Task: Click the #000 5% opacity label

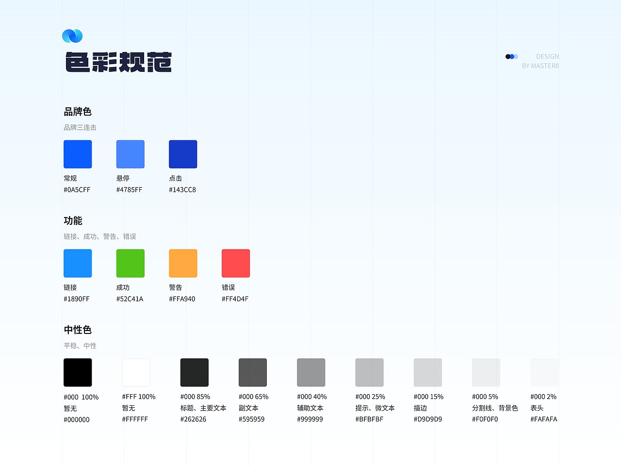Action: (485, 397)
